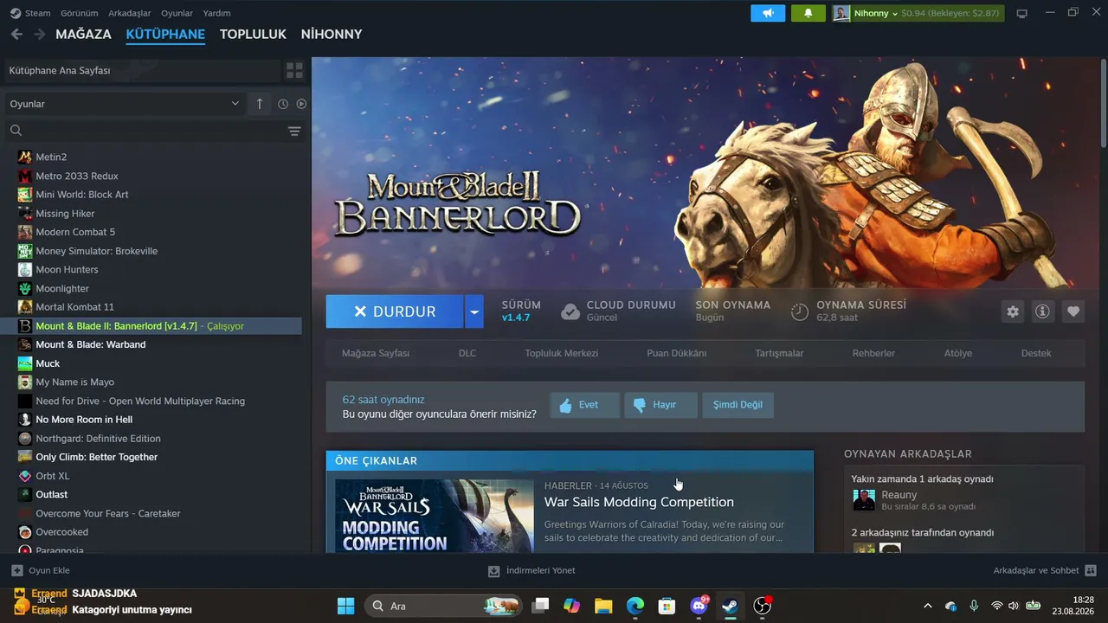Click the blue announcements megaphone icon
Viewport: 1108px width, 623px height.
pos(768,13)
